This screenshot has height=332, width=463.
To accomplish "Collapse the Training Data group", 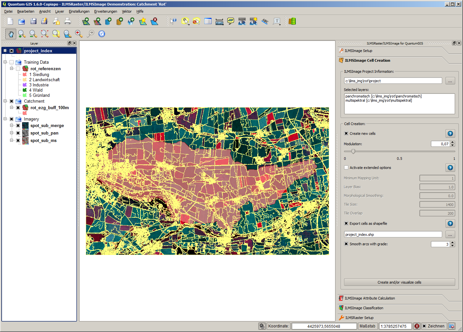I will [x=5, y=62].
